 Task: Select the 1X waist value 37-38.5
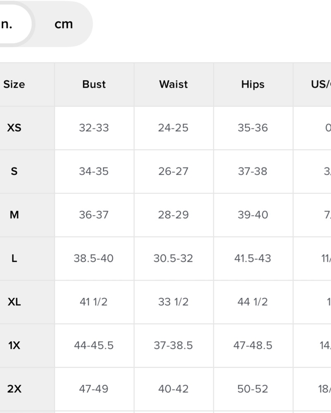tap(173, 345)
